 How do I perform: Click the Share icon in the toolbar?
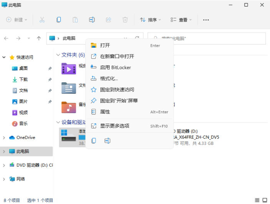click(108, 20)
